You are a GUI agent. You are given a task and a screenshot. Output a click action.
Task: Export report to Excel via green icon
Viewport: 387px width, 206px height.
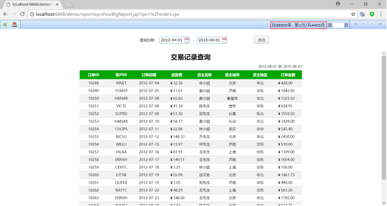point(6,25)
